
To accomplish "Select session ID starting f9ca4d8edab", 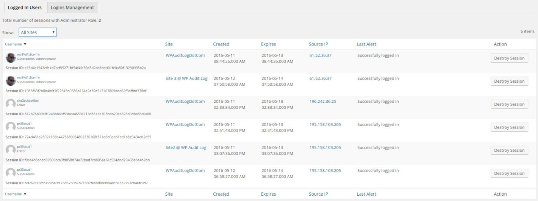I will point(87,160).
